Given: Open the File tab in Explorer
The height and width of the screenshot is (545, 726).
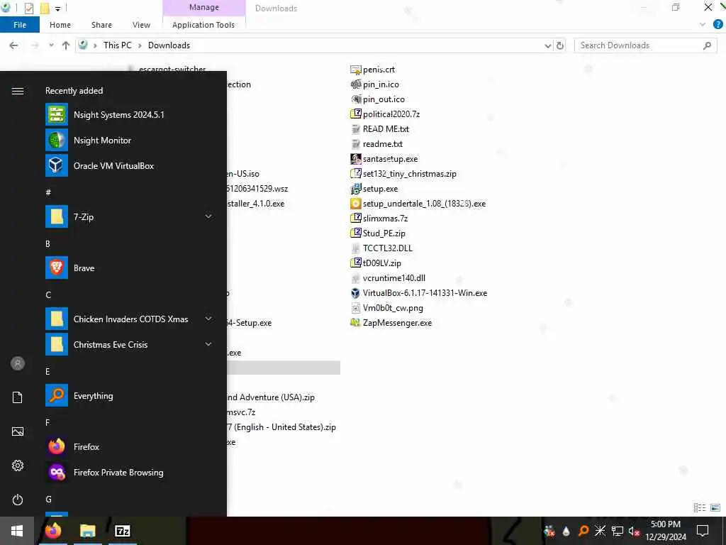Looking at the screenshot, I should coord(19,25).
